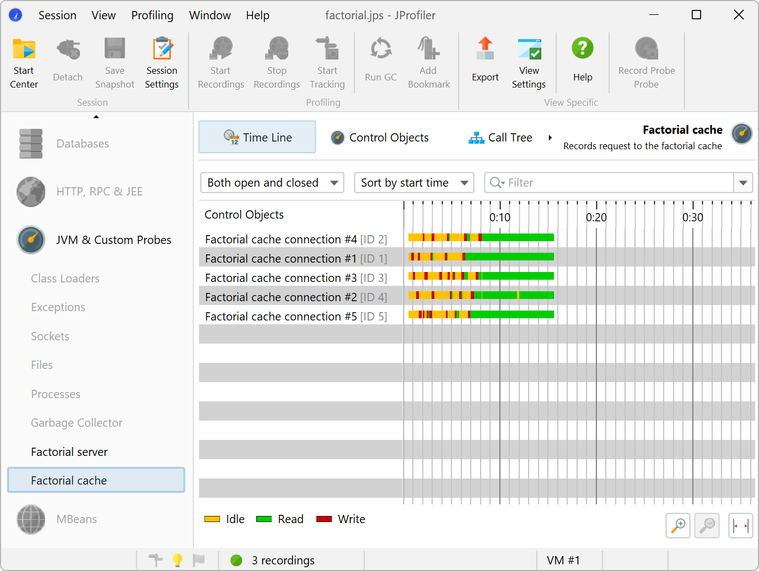Viewport: 759px width, 571px height.
Task: Open the Profiling menu
Action: (x=152, y=15)
